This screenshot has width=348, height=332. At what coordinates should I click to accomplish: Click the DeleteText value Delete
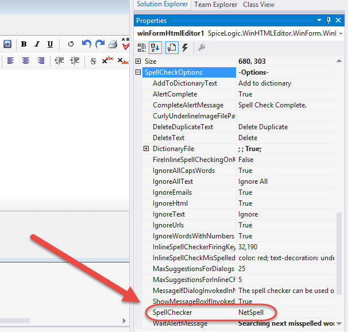coord(285,138)
